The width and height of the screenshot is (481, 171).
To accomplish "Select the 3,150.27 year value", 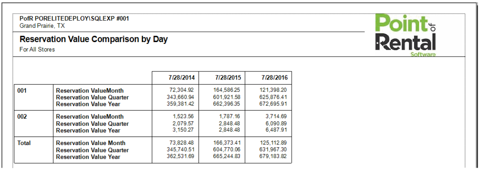I will (184, 130).
